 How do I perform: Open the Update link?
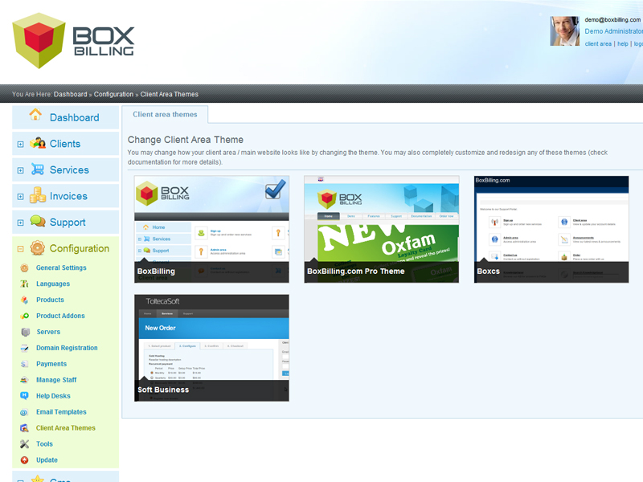[x=47, y=460]
